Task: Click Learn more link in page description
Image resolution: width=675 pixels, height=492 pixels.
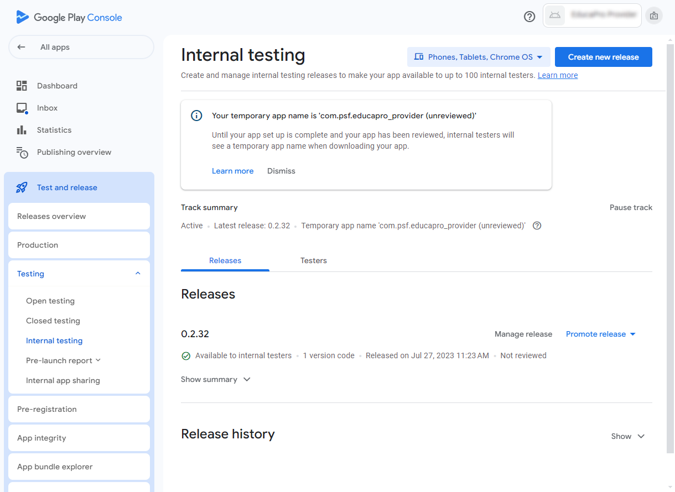Action: point(558,75)
